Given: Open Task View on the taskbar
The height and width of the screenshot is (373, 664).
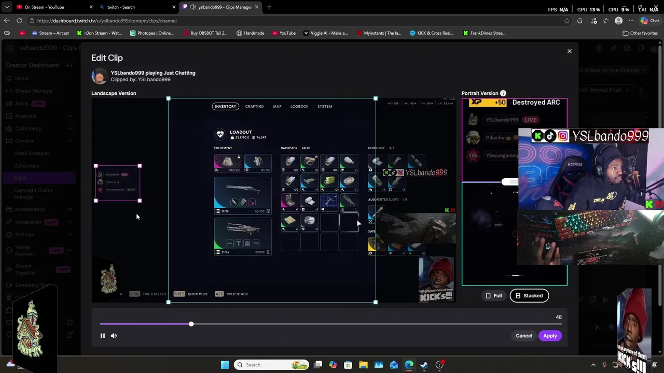Looking at the screenshot, I should coord(318,365).
